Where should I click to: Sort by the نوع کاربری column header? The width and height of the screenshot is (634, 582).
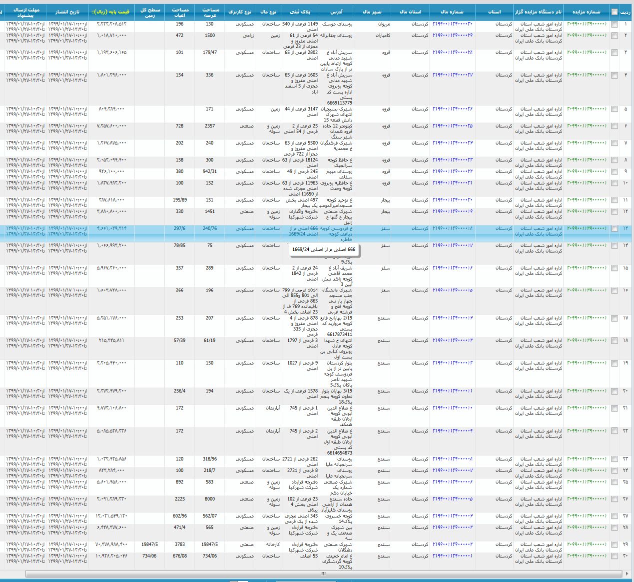[240, 12]
